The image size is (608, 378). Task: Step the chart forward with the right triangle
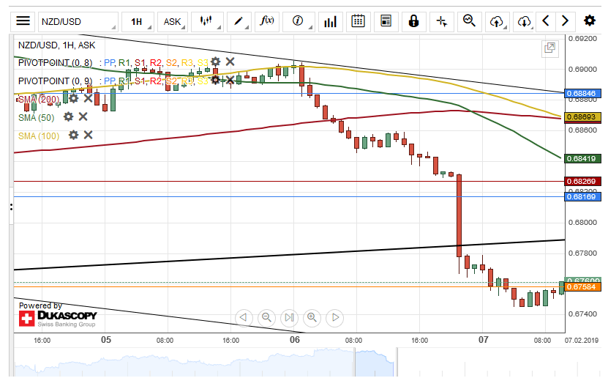[335, 318]
